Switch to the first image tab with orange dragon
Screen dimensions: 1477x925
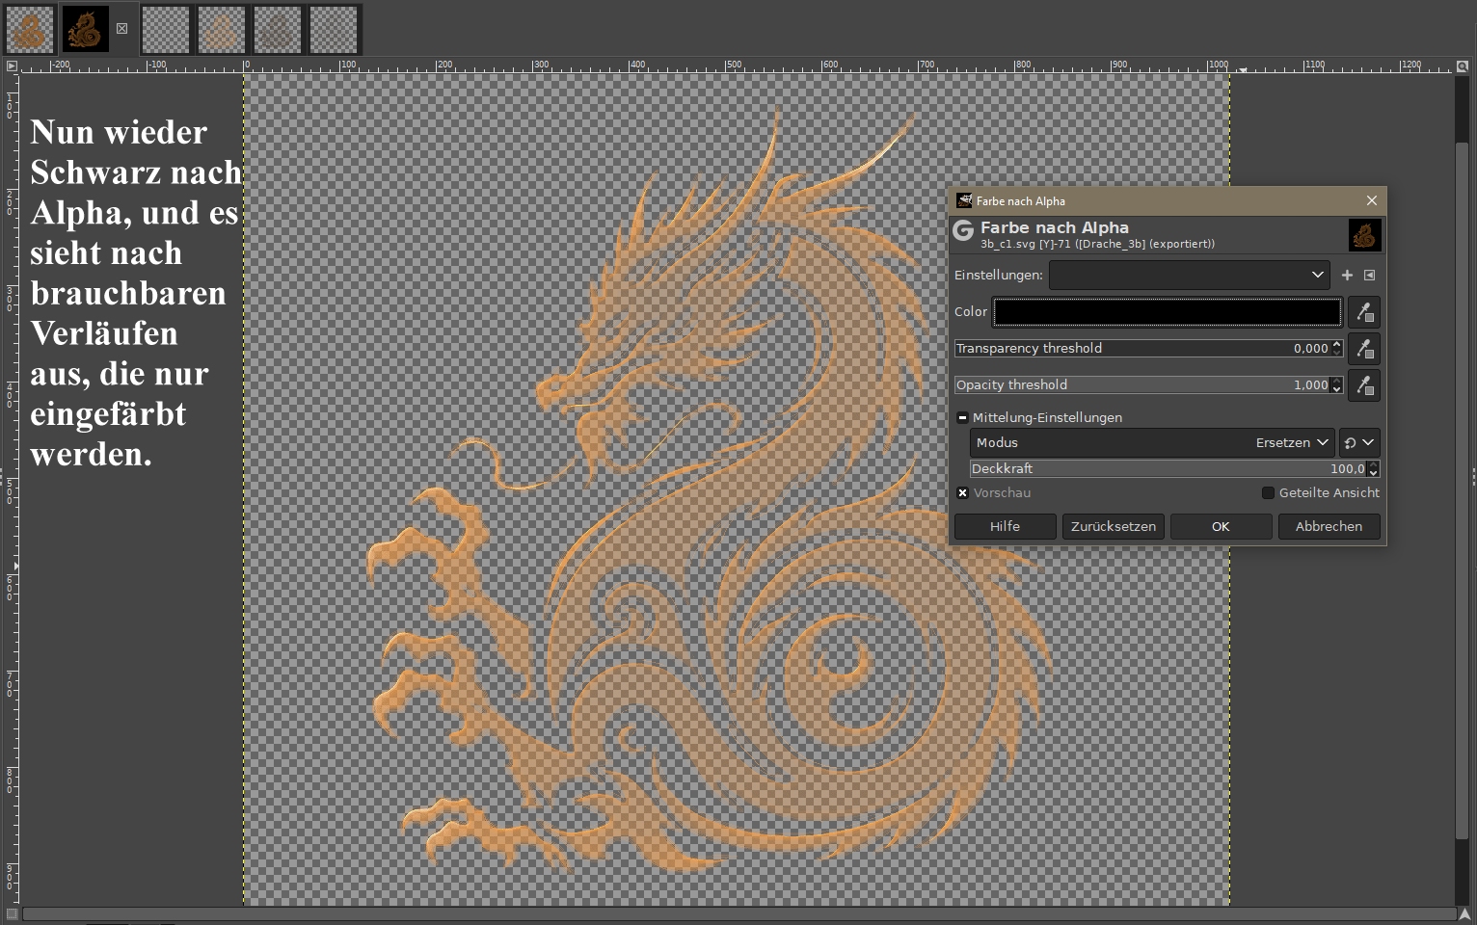(x=29, y=29)
